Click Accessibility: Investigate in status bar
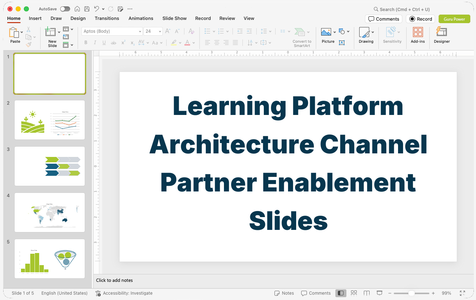This screenshot has height=300, width=476. 124,293
